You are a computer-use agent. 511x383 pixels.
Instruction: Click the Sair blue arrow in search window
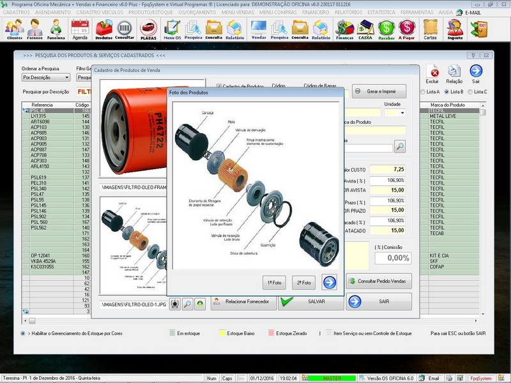point(476,74)
